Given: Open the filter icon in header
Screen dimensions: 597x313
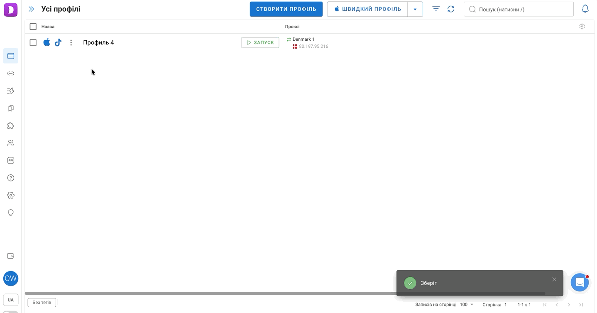Looking at the screenshot, I should (436, 9).
